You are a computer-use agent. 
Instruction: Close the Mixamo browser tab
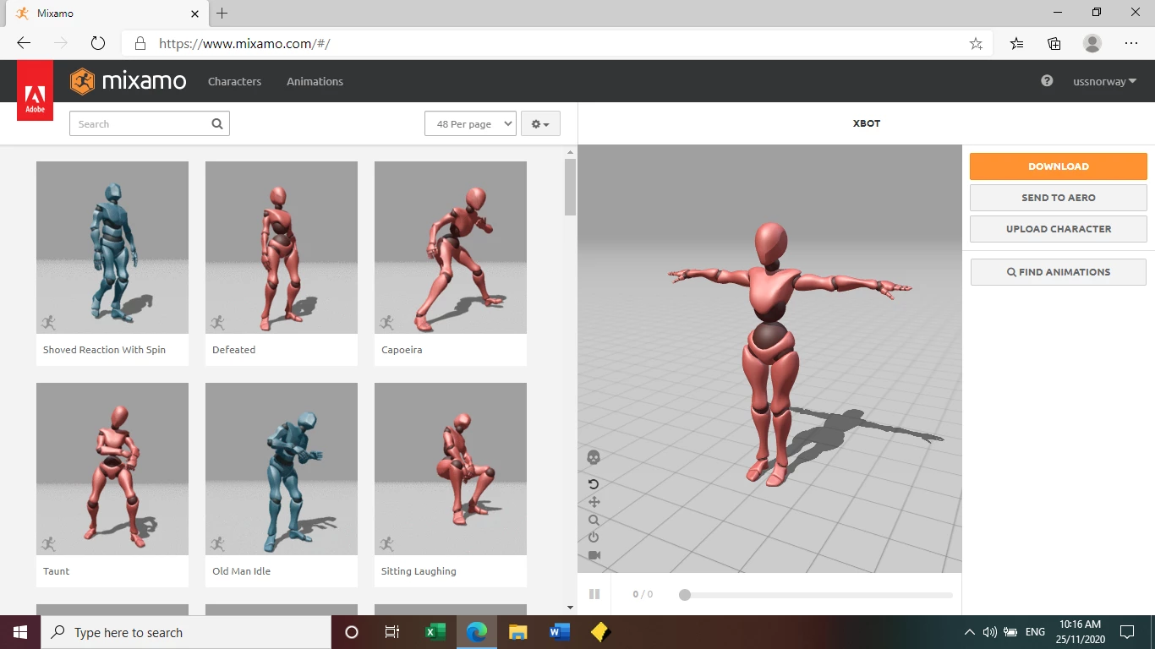coord(195,14)
